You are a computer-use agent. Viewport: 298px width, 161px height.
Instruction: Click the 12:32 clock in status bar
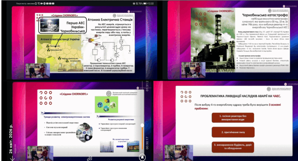pos(151,3)
